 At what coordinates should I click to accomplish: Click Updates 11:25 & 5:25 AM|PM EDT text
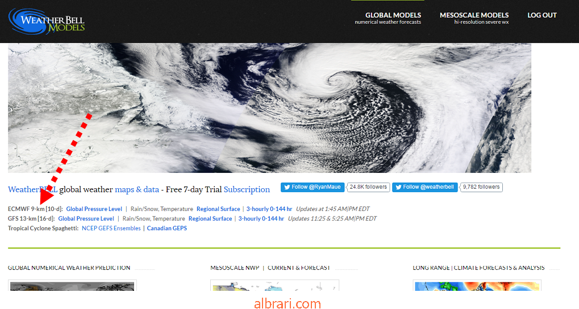pyautogui.click(x=332, y=218)
